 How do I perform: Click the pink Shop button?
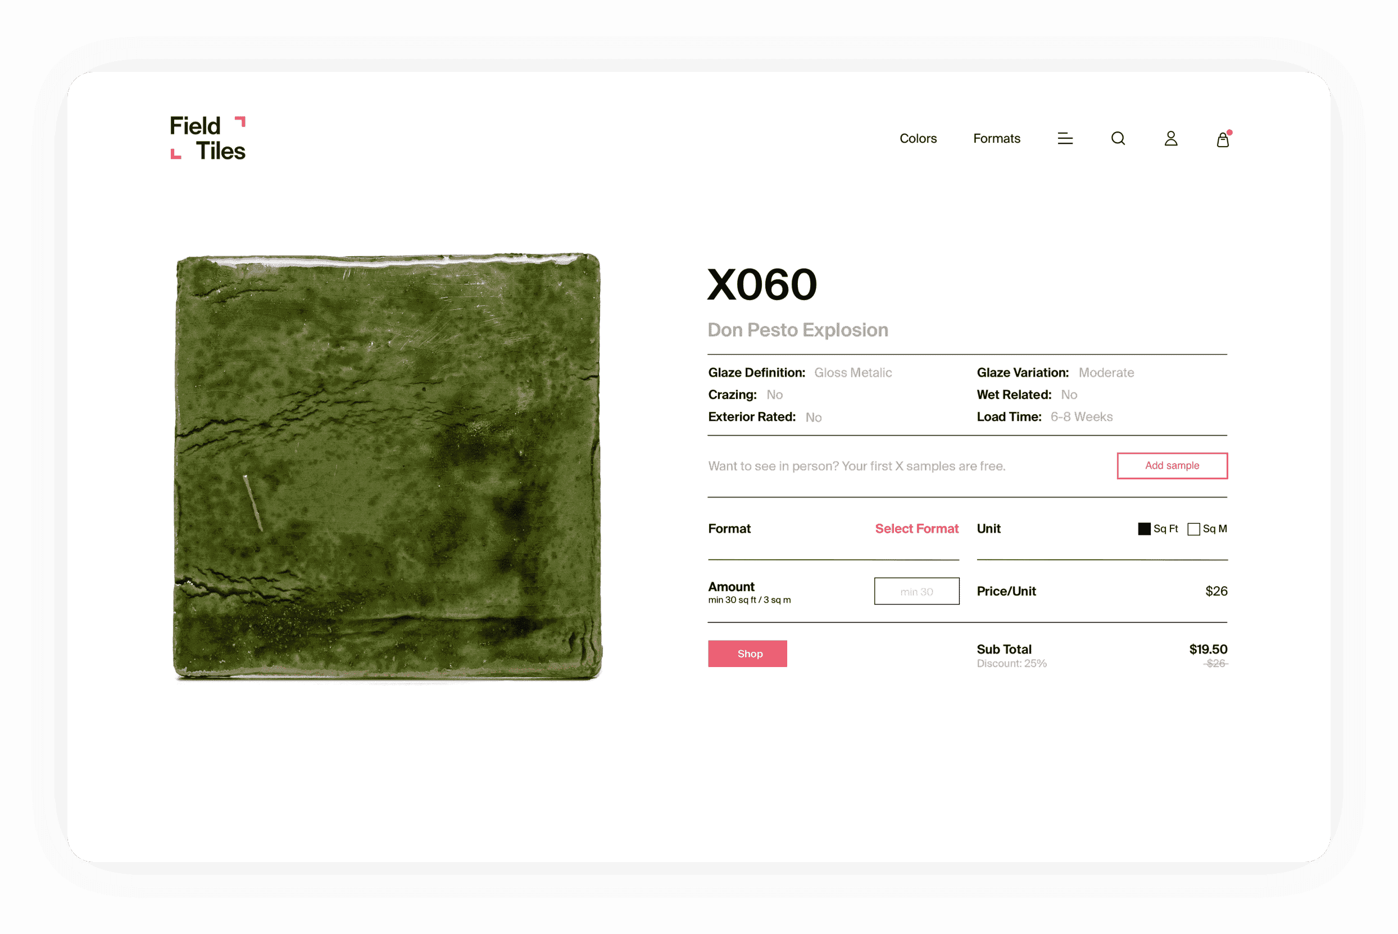point(747,653)
